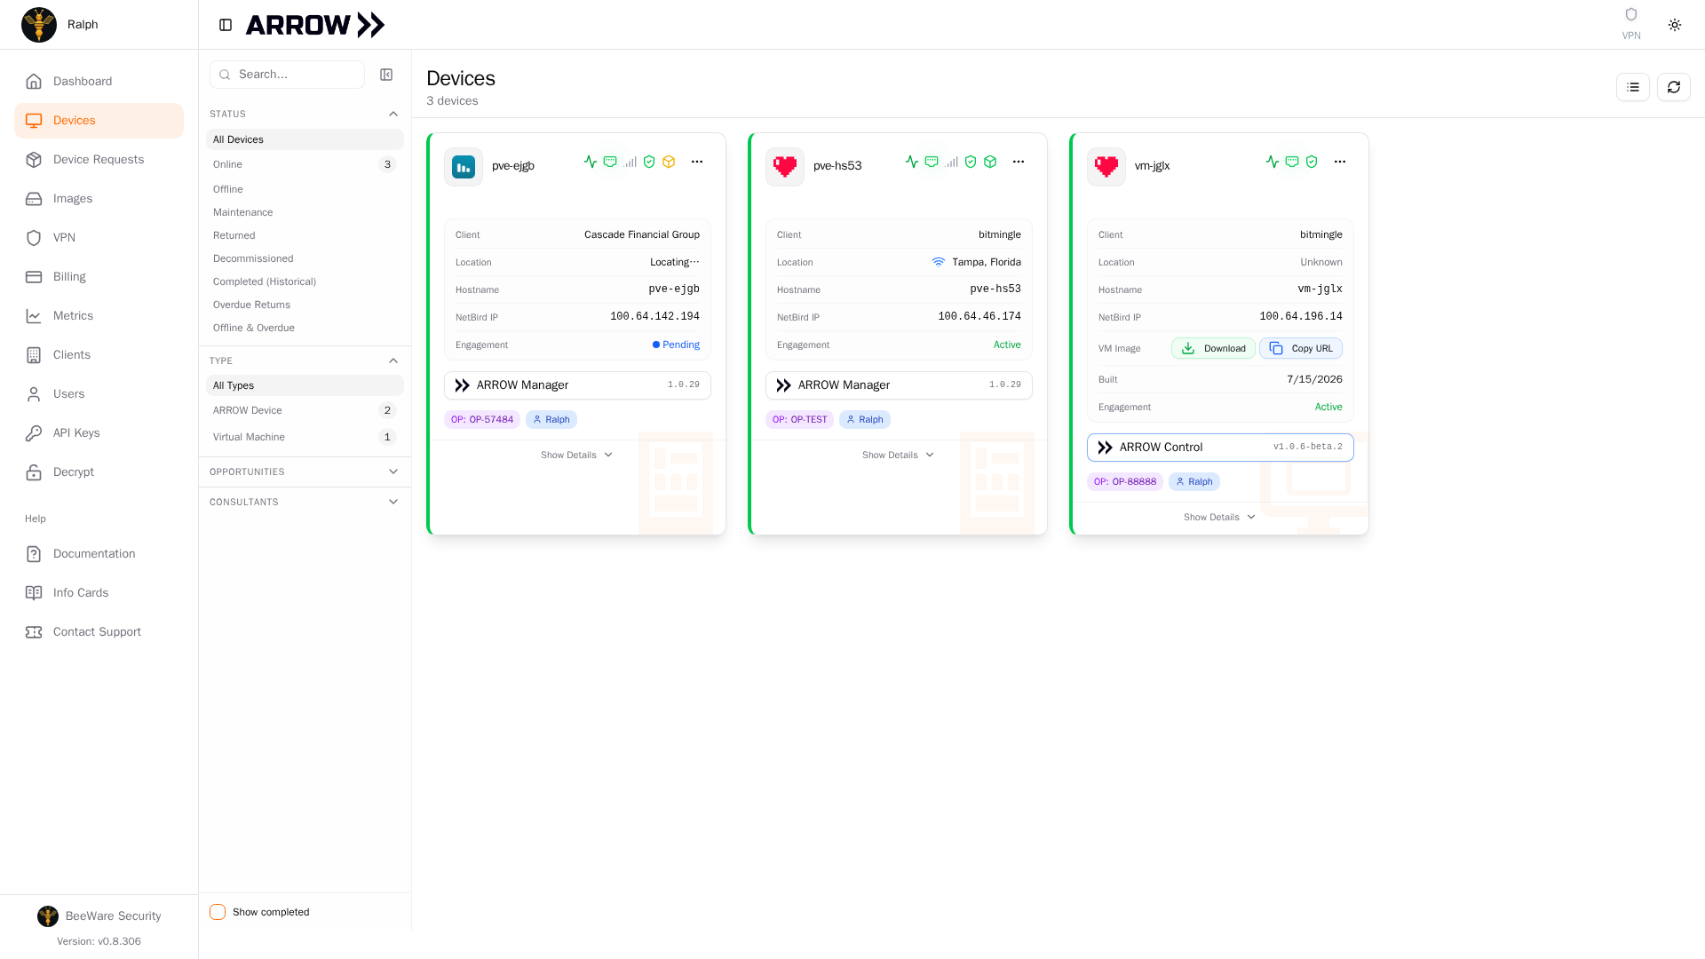Click the heartbeat activity icon on pve-ejgb
This screenshot has height=959, width=1705.
(x=591, y=162)
